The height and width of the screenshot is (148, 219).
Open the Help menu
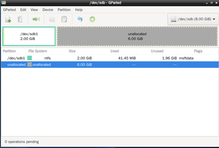(79, 10)
